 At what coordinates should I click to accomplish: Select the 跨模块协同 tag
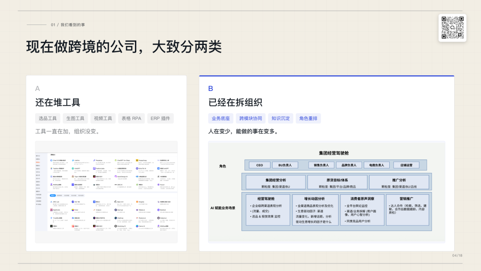click(251, 119)
